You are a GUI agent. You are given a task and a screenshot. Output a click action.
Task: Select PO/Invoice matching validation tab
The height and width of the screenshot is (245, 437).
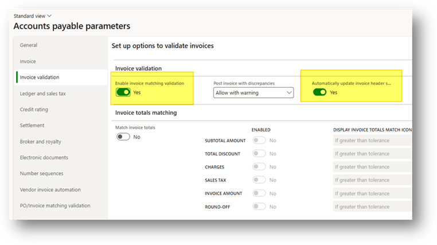[54, 205]
